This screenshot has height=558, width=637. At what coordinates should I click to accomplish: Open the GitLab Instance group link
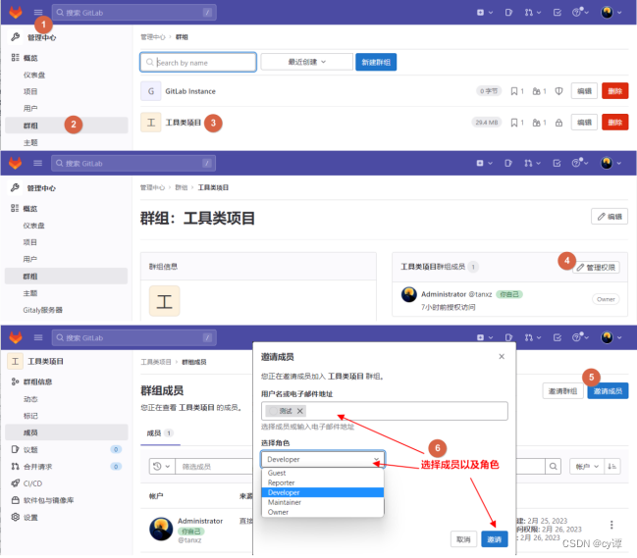pos(190,91)
